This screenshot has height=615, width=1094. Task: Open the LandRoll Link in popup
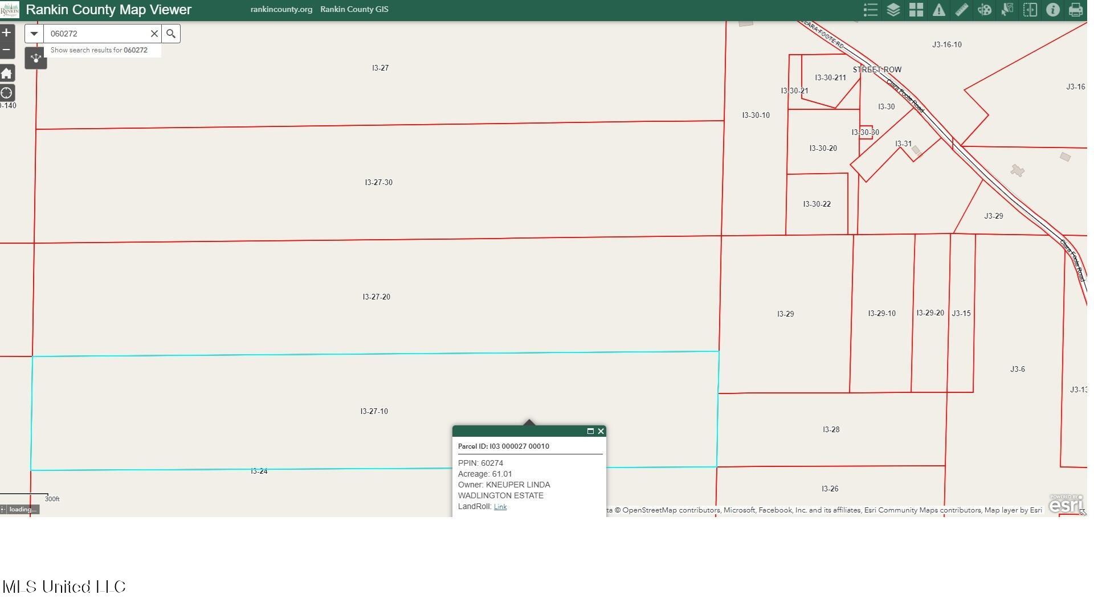point(500,507)
